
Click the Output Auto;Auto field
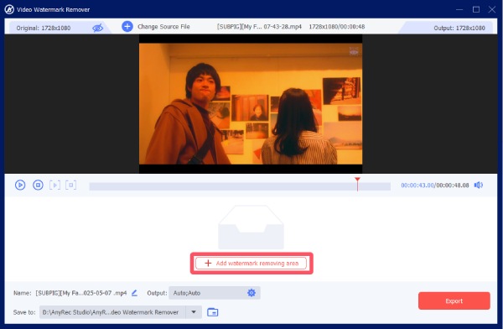(x=215, y=293)
